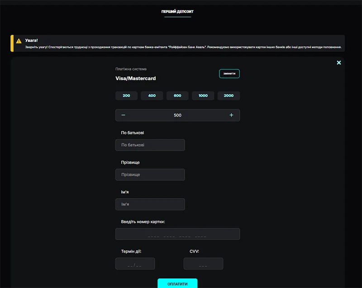Select the 1000 preset amount
362x288 pixels.
coord(203,95)
